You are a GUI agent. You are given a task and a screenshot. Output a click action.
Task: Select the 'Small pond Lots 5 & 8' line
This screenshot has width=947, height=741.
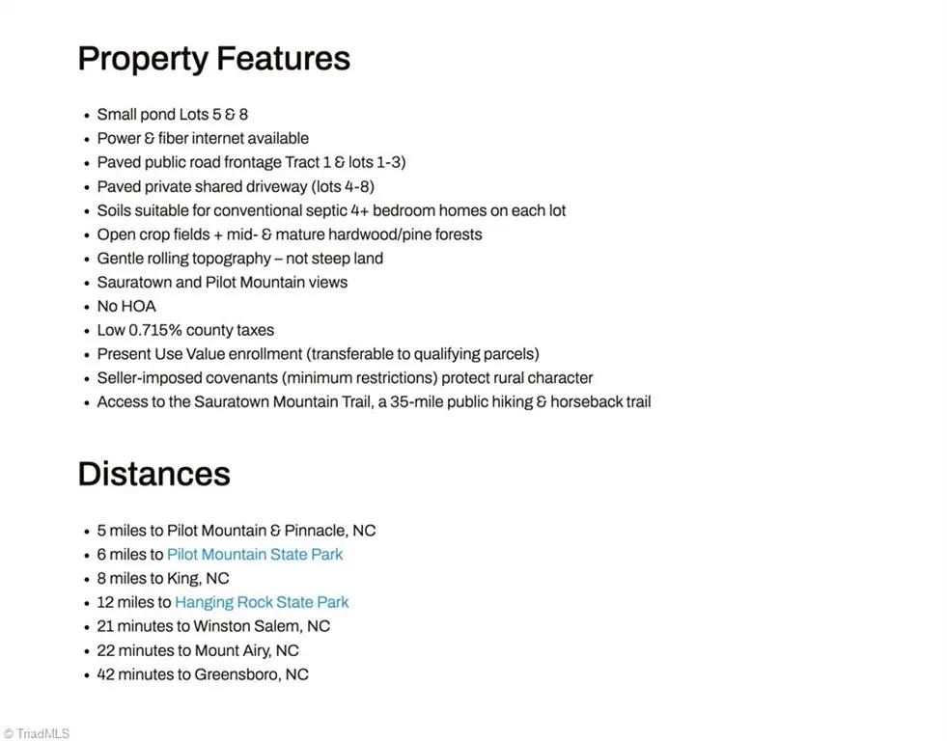tap(172, 115)
